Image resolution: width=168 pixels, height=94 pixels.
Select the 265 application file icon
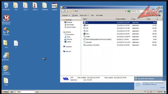(85, 25)
